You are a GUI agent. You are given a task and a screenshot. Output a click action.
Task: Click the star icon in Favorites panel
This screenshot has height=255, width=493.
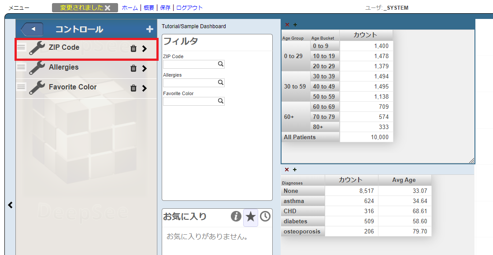click(x=250, y=216)
